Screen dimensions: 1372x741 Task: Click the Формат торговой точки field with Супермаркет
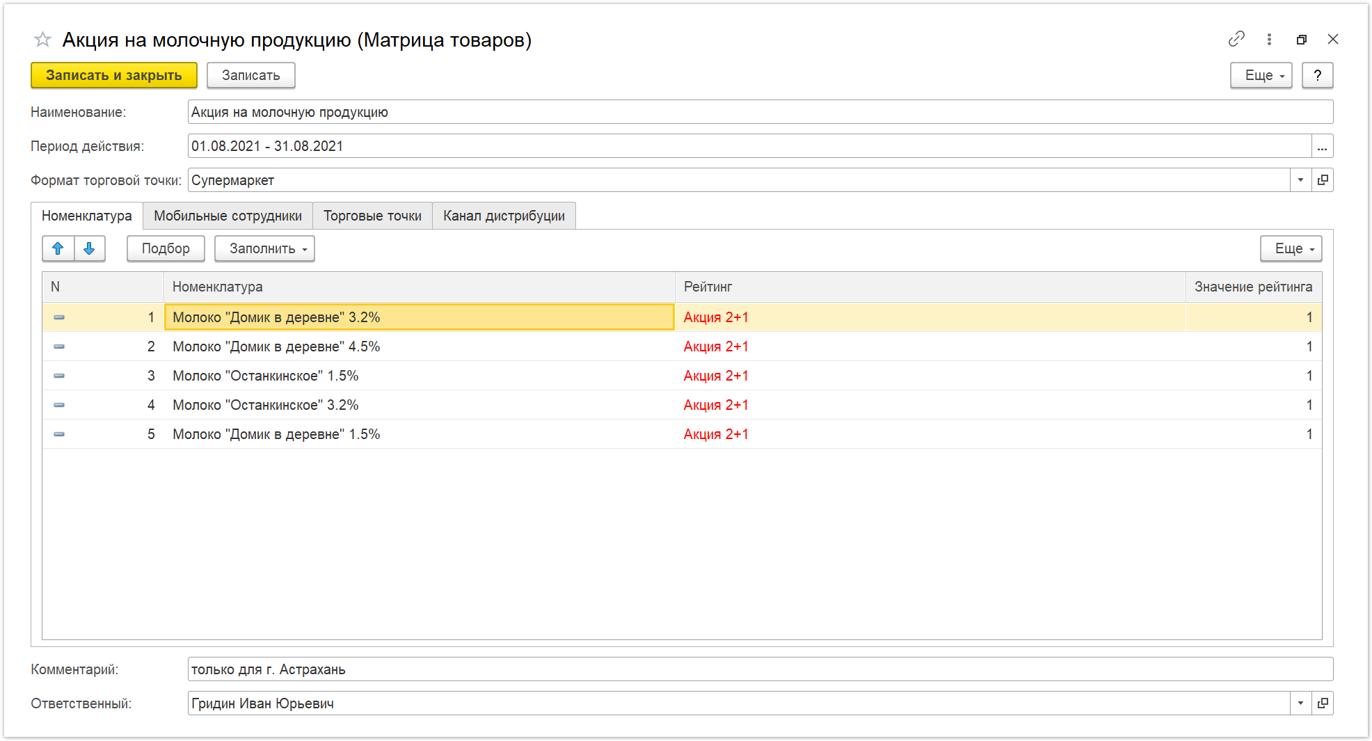click(739, 180)
